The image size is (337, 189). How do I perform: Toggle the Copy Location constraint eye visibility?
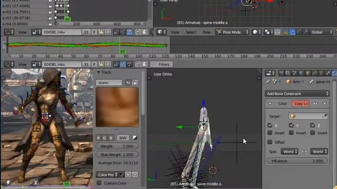[315, 103]
